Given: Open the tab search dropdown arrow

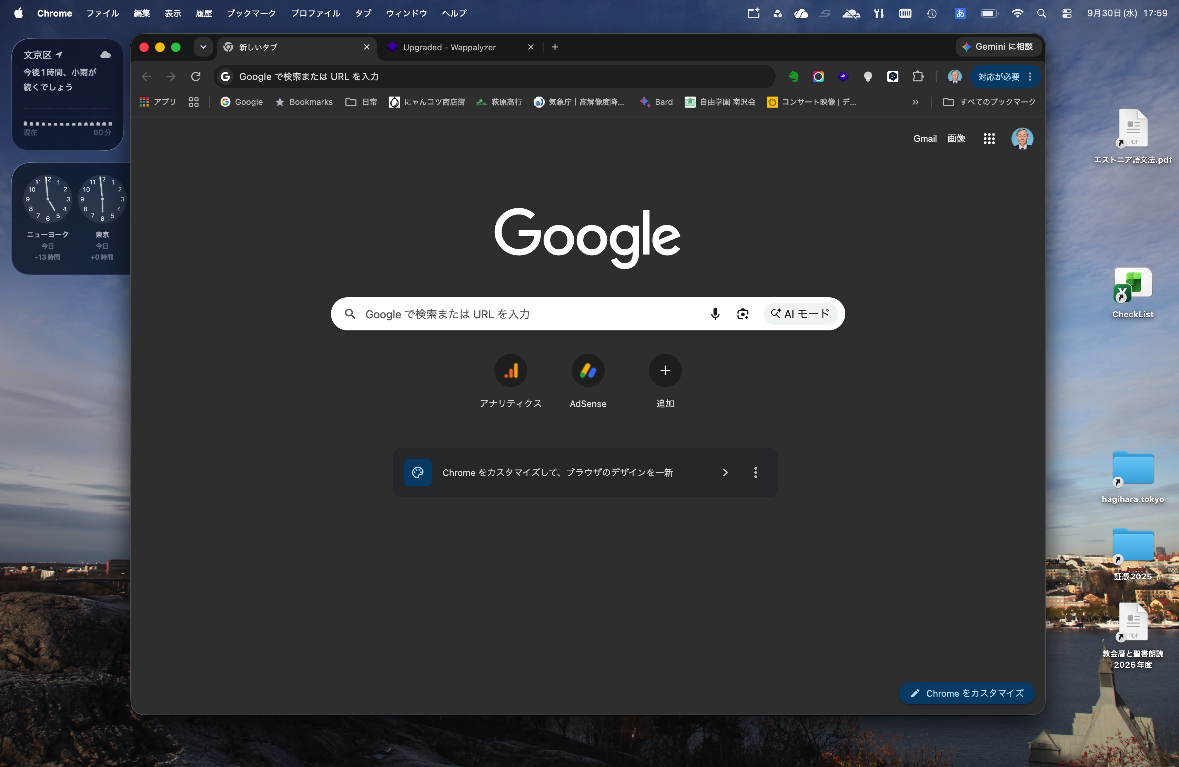Looking at the screenshot, I should [203, 47].
